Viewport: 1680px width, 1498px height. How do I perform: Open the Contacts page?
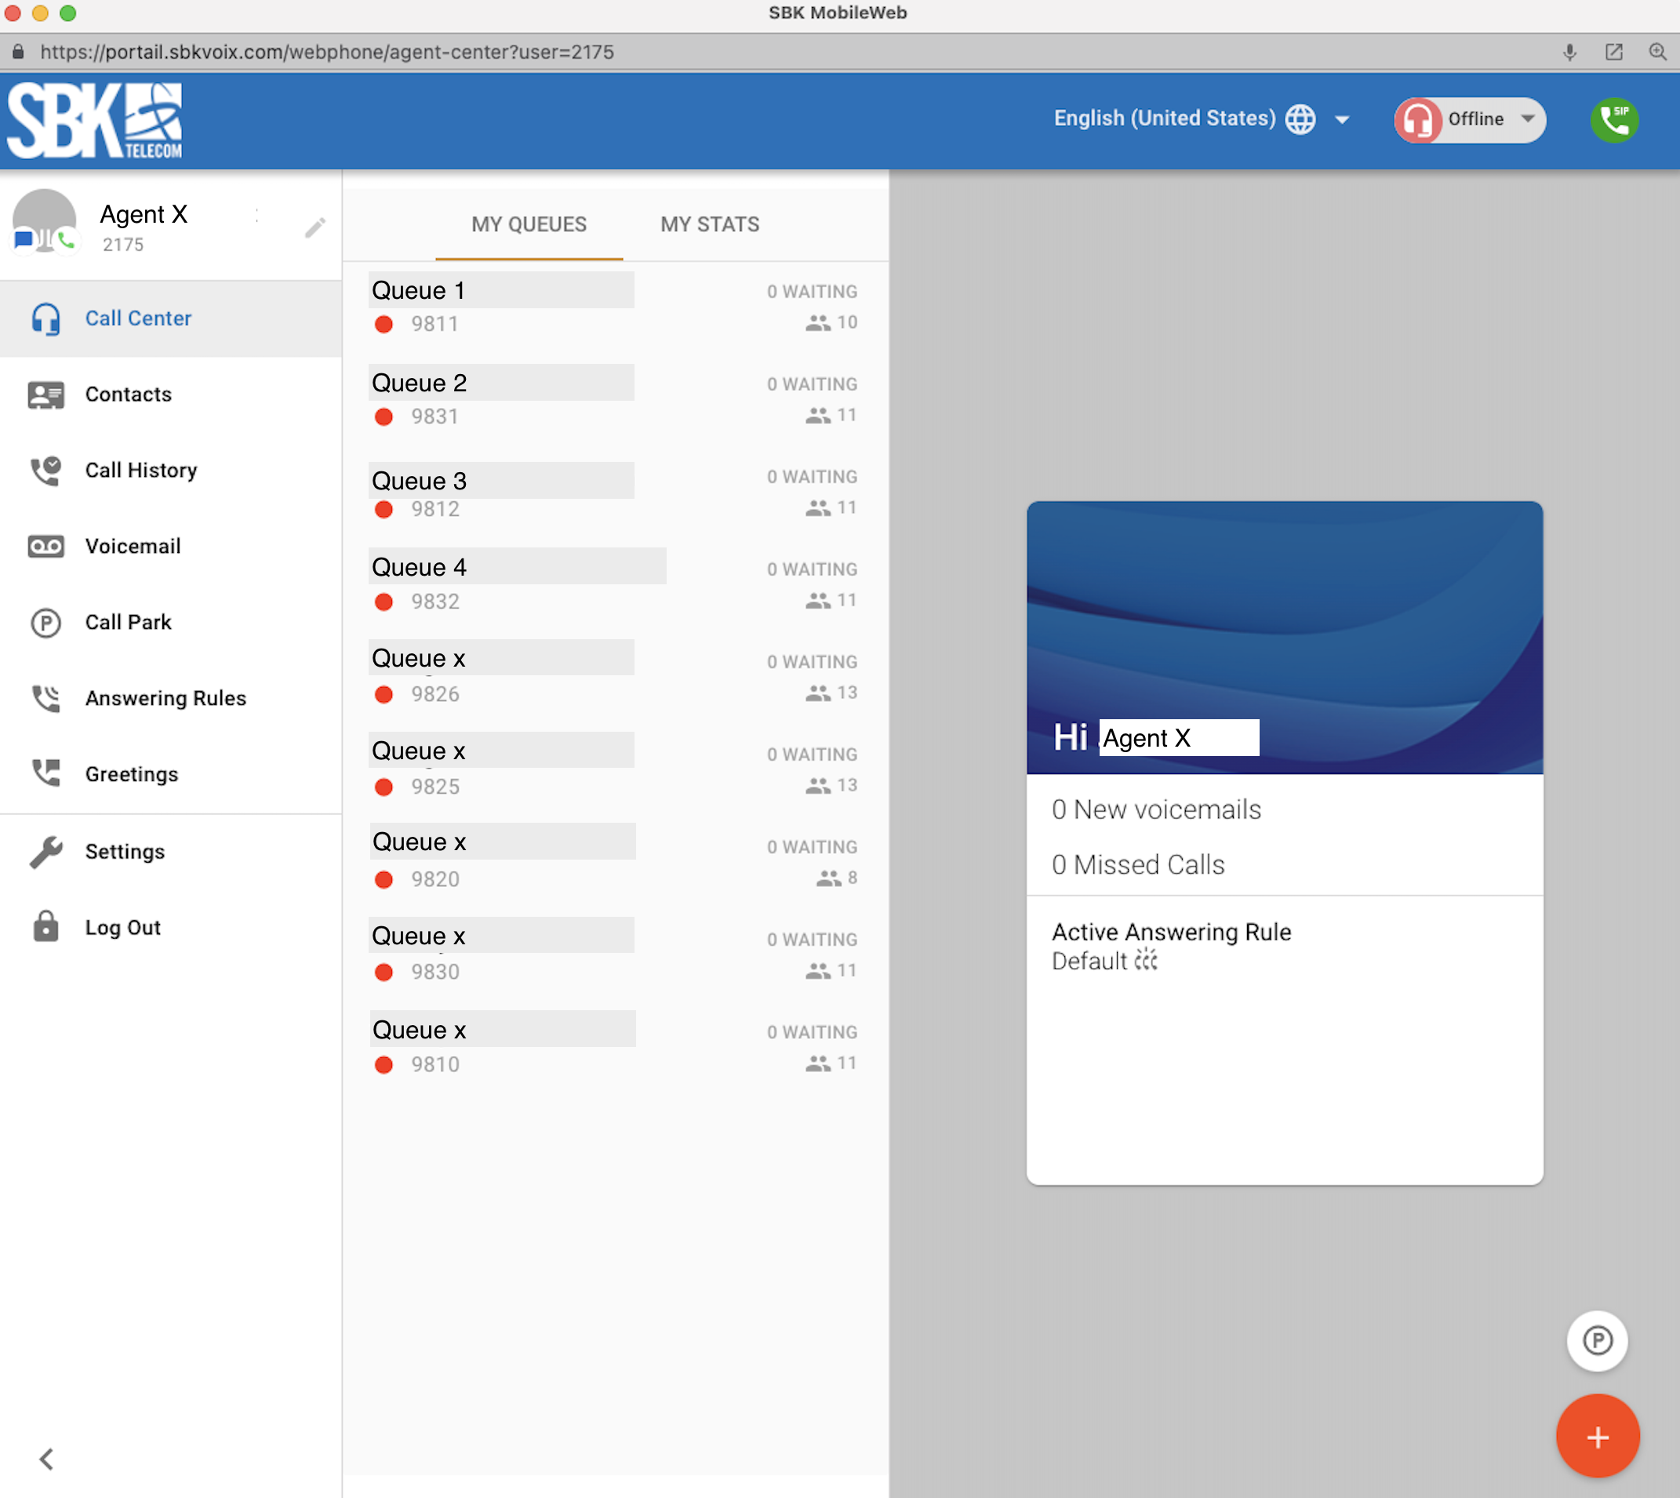(170, 394)
